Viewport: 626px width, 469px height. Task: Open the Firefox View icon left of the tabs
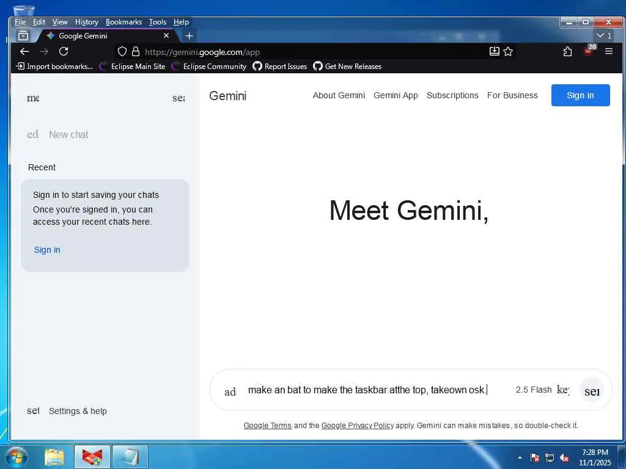23,36
